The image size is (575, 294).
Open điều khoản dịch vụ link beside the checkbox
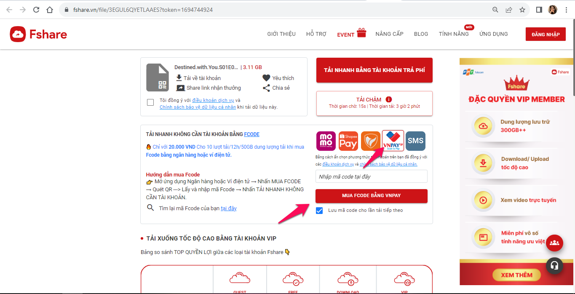[213, 100]
